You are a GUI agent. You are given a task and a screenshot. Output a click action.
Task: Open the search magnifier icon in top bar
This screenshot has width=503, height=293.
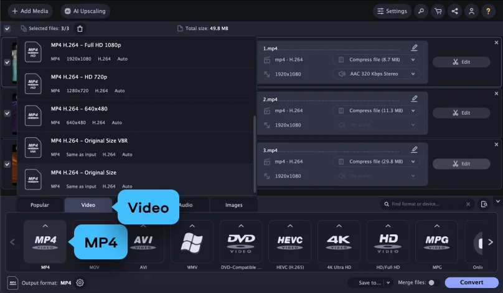click(x=422, y=11)
